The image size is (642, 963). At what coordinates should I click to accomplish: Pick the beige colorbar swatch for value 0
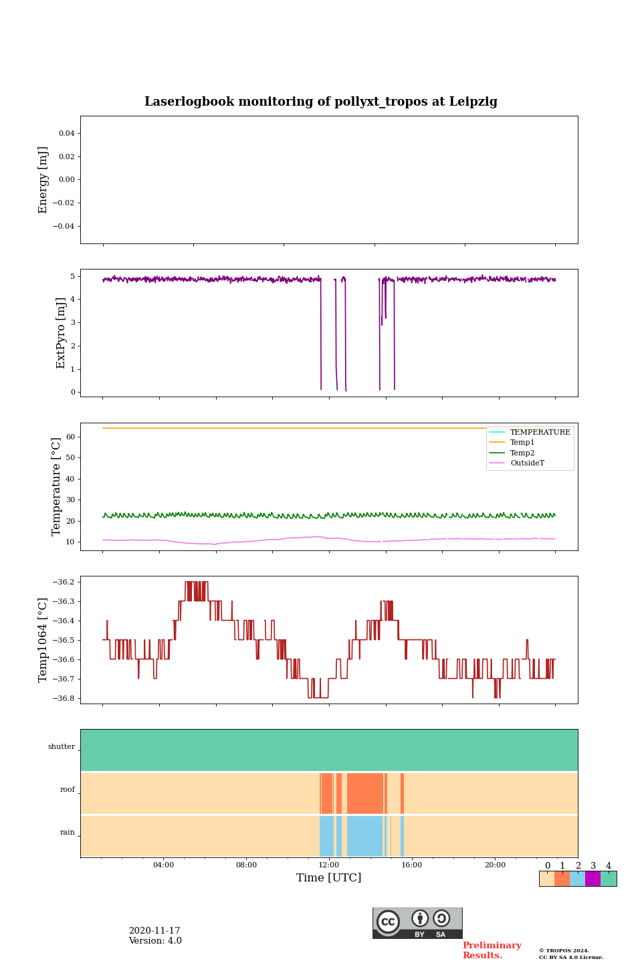pyautogui.click(x=546, y=879)
